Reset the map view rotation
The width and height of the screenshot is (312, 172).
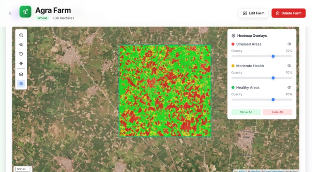[21, 54]
